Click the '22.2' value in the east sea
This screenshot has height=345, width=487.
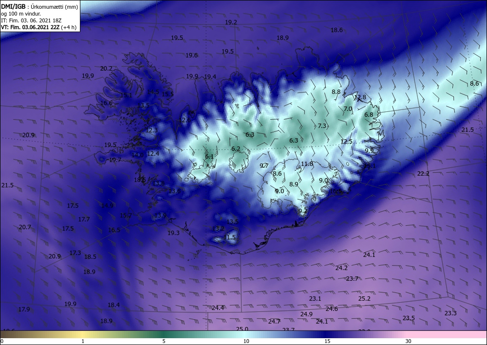click(423, 174)
